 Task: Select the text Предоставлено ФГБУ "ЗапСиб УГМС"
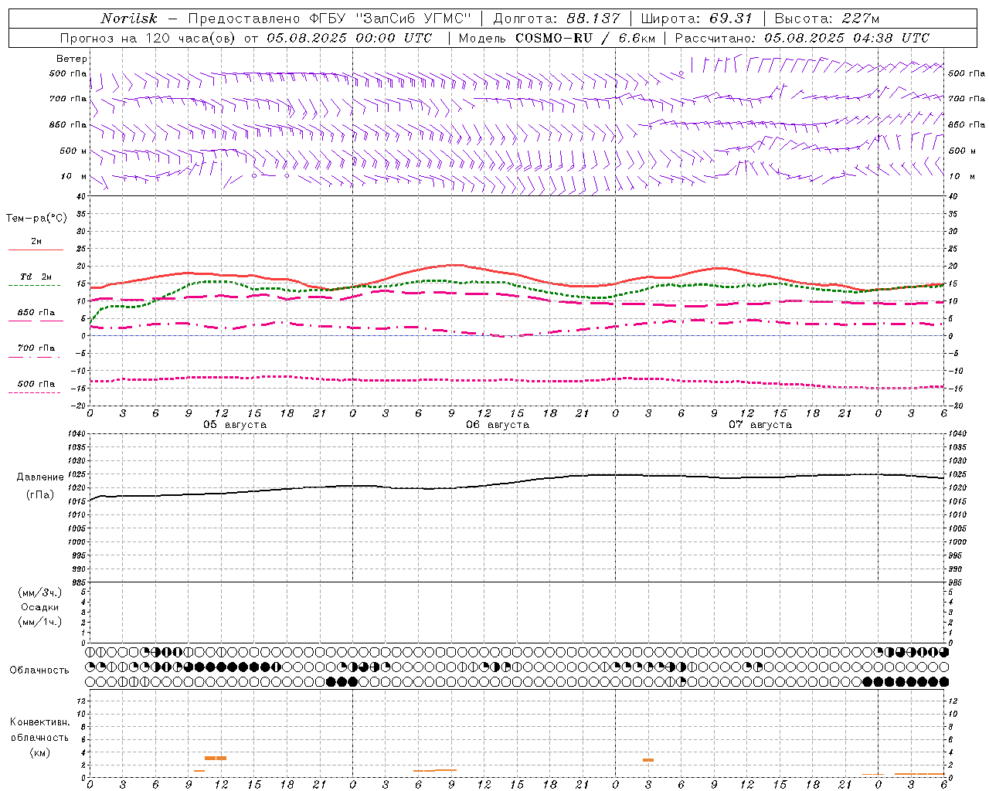click(x=330, y=19)
